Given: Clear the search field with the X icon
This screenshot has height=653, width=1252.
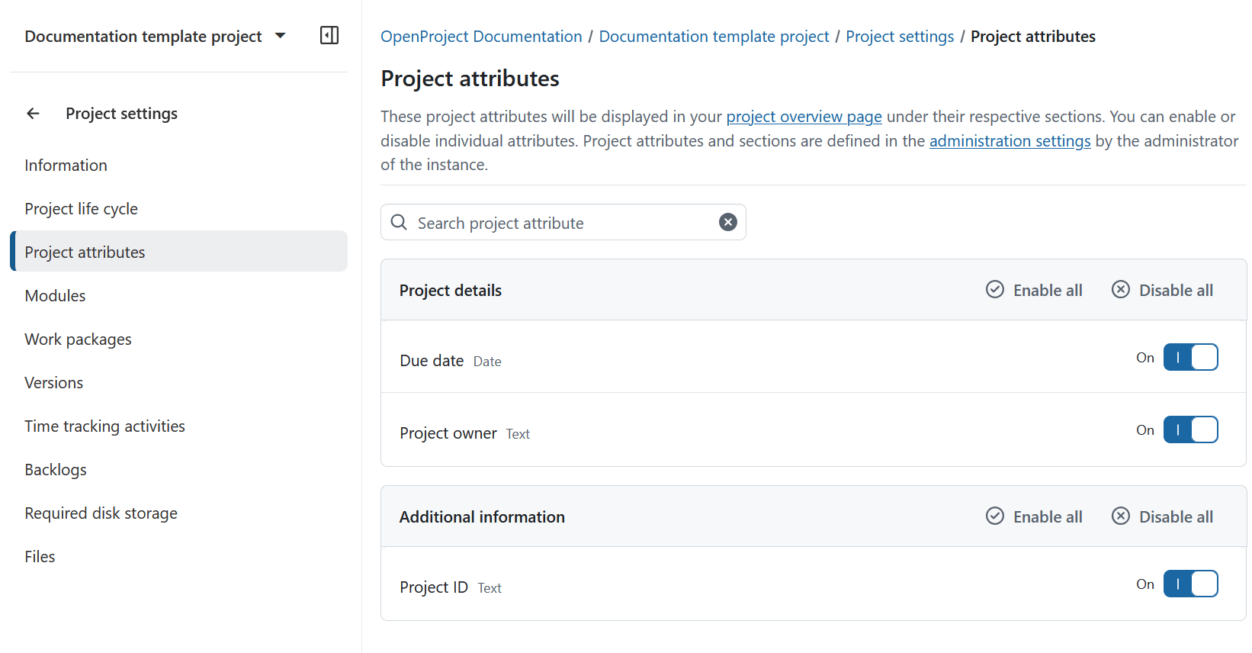Looking at the screenshot, I should pyautogui.click(x=728, y=222).
